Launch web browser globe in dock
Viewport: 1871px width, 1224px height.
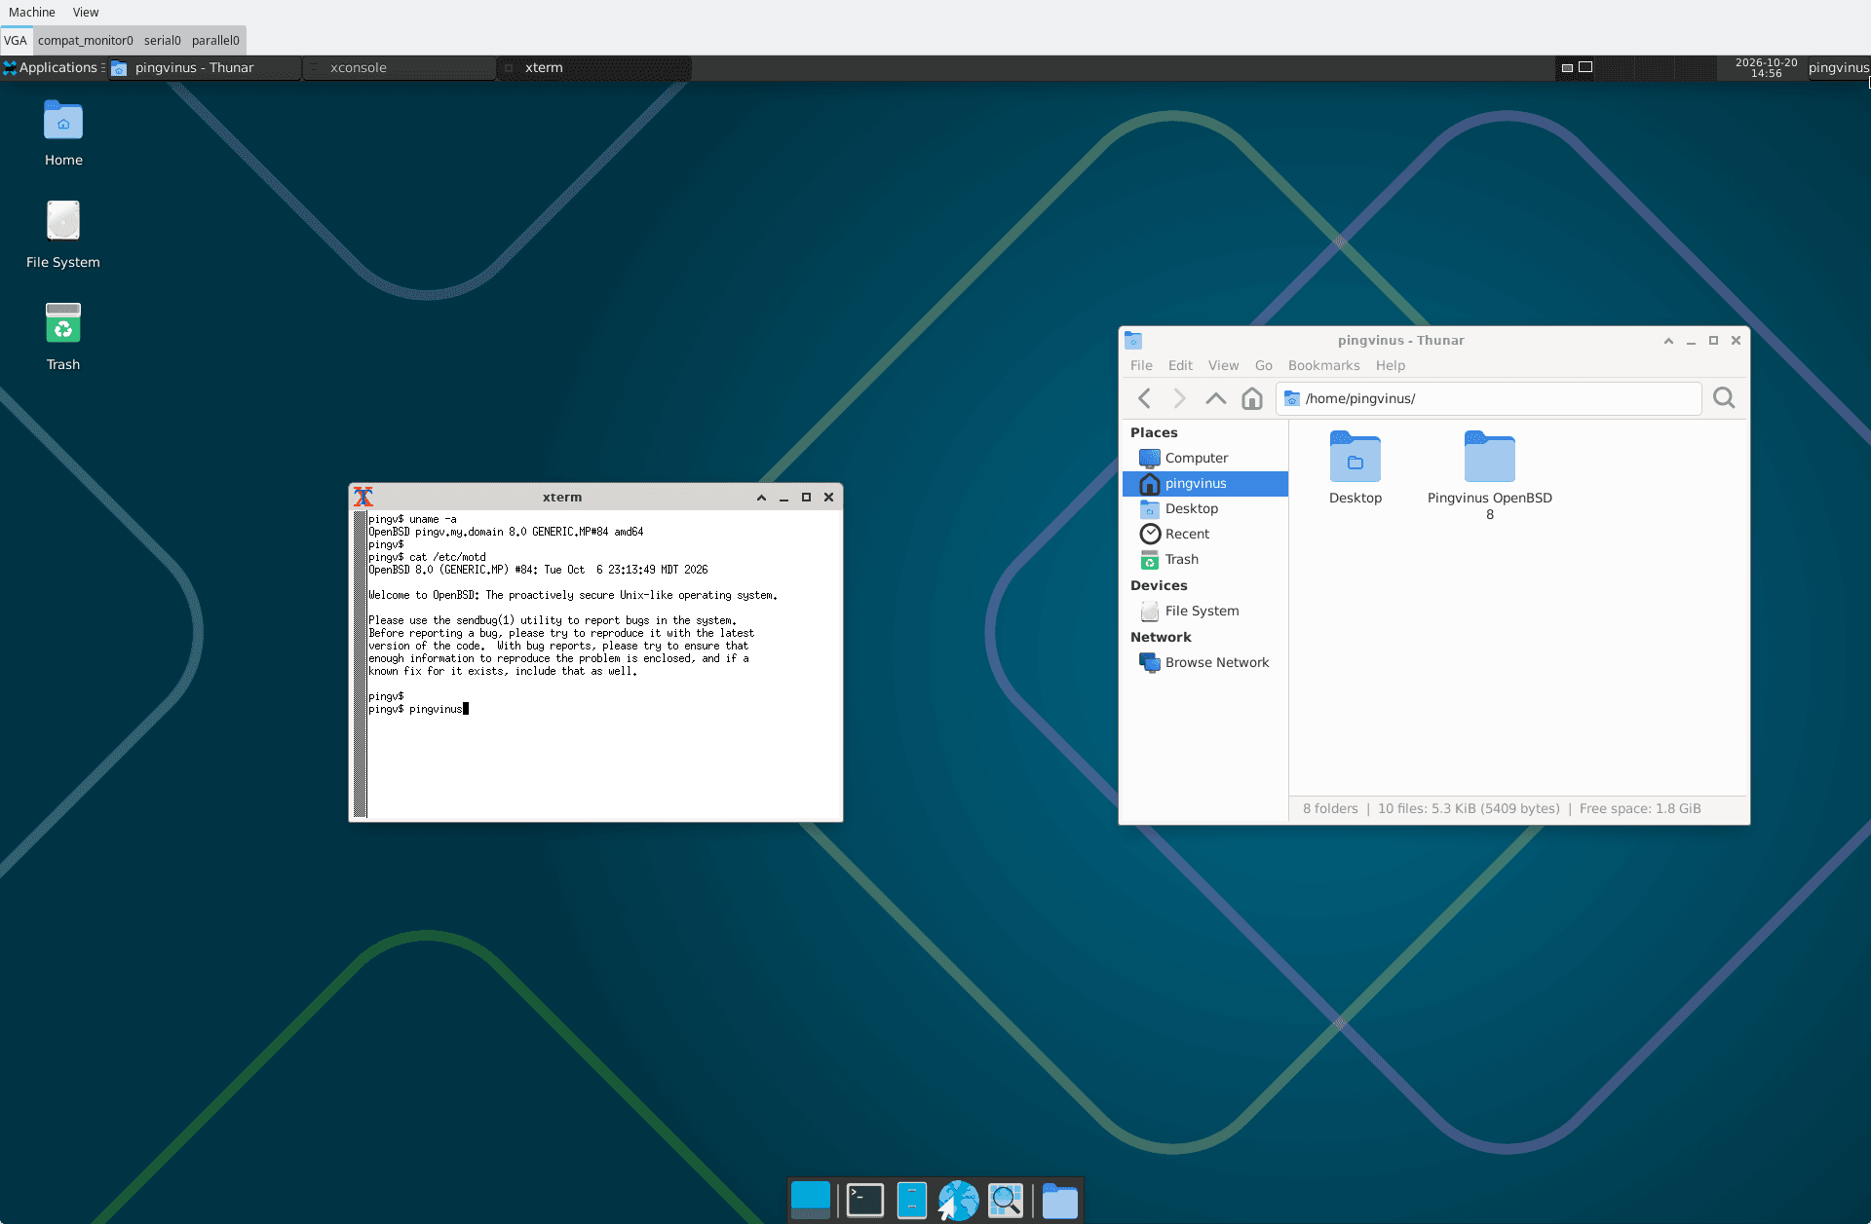959,1201
